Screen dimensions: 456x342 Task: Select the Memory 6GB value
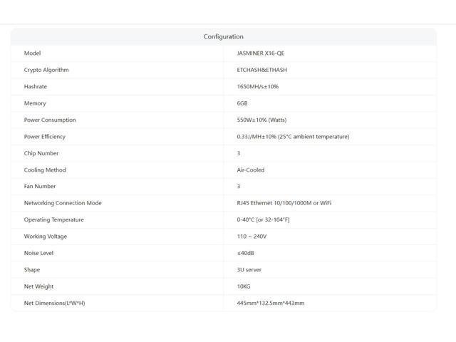click(x=242, y=103)
